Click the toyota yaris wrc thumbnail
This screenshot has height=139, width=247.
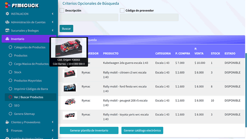[70, 116]
